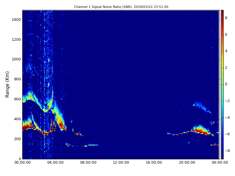Screen dimensions: 235x176
Task: Click the SNR colorbar gradient strip
Action: click(222, 84)
